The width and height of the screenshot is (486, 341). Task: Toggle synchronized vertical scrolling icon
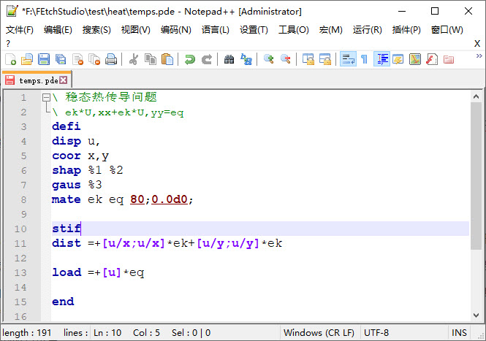click(308, 59)
